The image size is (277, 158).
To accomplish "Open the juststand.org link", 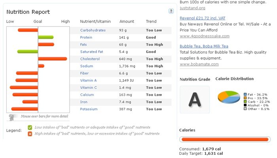I will (192, 8).
